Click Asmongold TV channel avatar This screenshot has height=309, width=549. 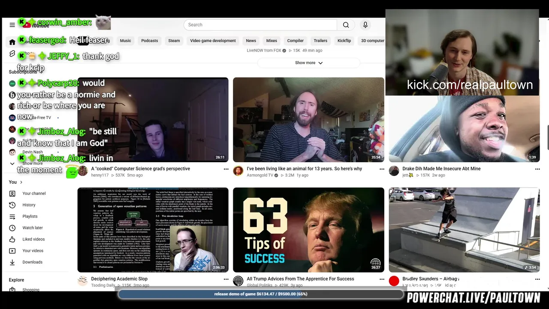click(x=238, y=171)
